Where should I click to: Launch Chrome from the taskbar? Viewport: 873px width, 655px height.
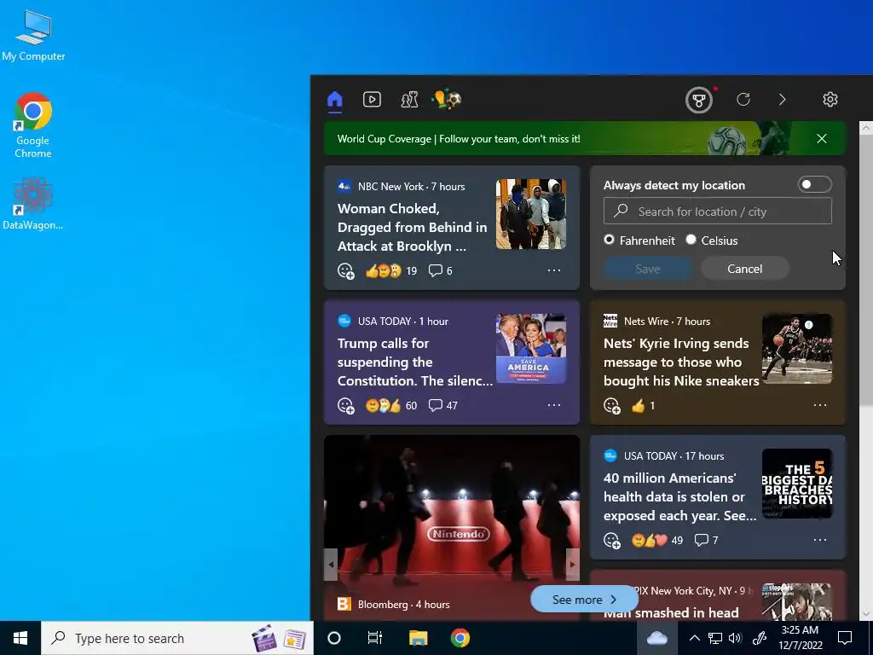click(x=460, y=638)
